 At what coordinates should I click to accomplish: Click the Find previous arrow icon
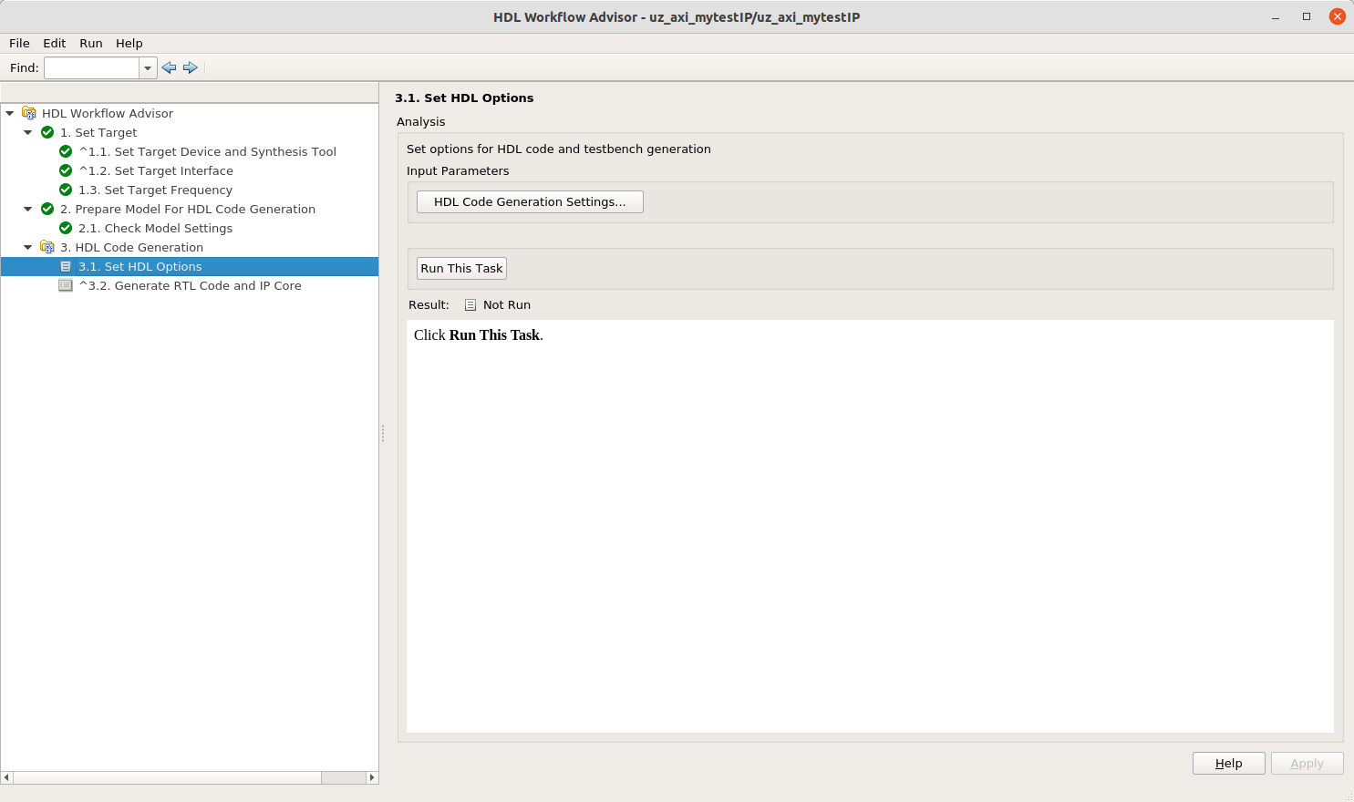(169, 67)
